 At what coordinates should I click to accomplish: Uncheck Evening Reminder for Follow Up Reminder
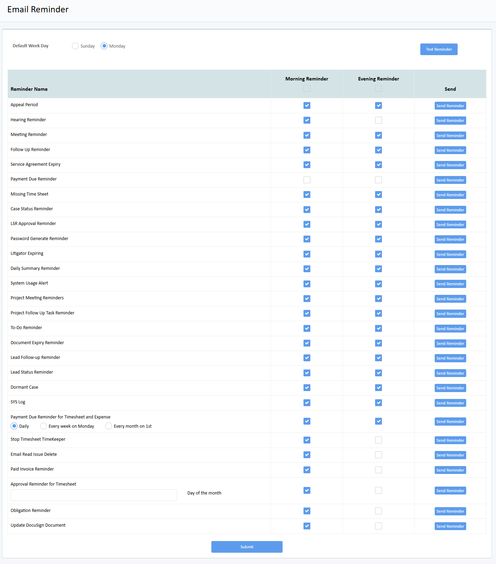pyautogui.click(x=379, y=150)
